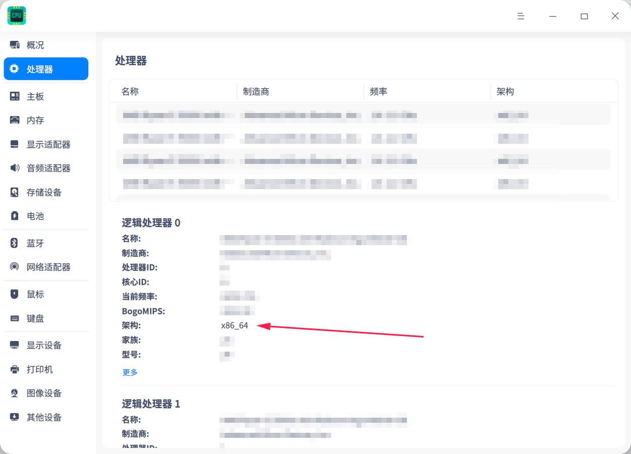Open the 显示适配器 panel via its icon
The width and height of the screenshot is (631, 454).
click(14, 144)
